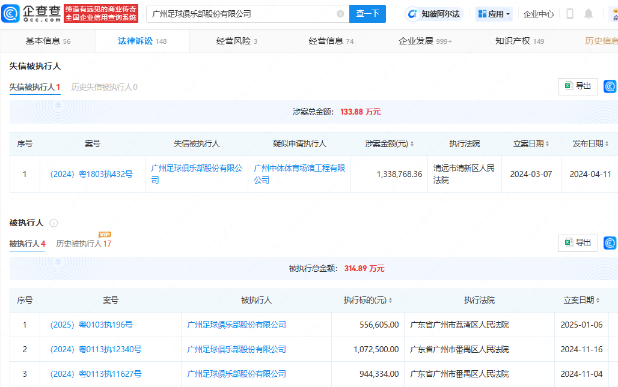Click the 133.88 万元 total amount
This screenshot has width=618, height=387.
point(360,112)
